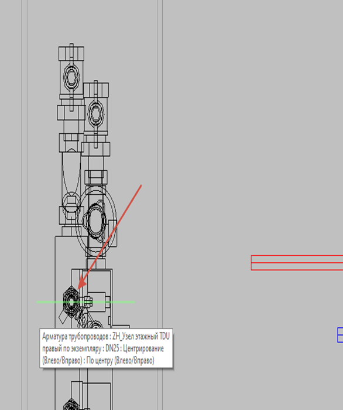This screenshot has height=410, width=343.
Task: Select the hexagonal fitting at the red arrow tip
Action: click(x=71, y=302)
